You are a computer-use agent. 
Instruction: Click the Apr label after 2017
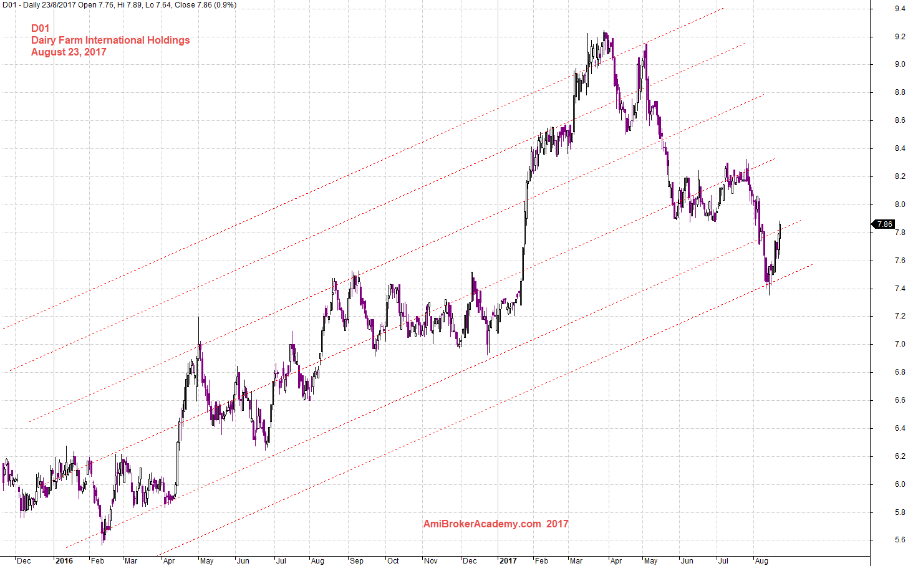point(616,561)
